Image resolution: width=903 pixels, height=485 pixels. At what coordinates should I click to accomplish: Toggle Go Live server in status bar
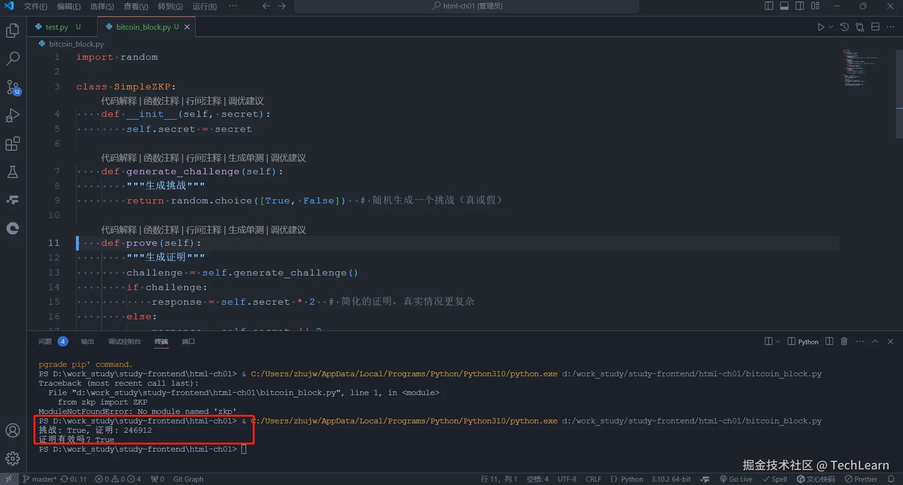736,479
